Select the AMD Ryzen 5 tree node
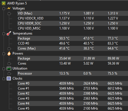The image size is (128, 111). click(x=17, y=3)
